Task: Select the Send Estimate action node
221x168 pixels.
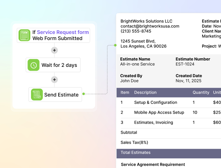Action: [55, 94]
